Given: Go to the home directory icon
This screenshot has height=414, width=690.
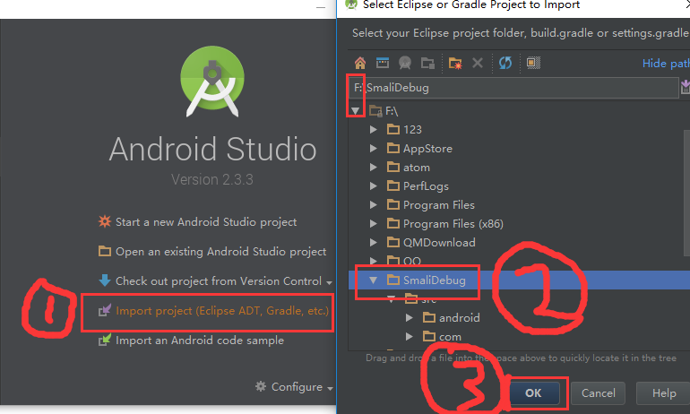Looking at the screenshot, I should 360,63.
